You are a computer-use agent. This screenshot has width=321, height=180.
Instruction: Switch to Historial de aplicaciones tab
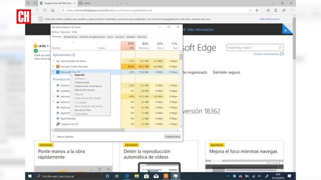92,37
